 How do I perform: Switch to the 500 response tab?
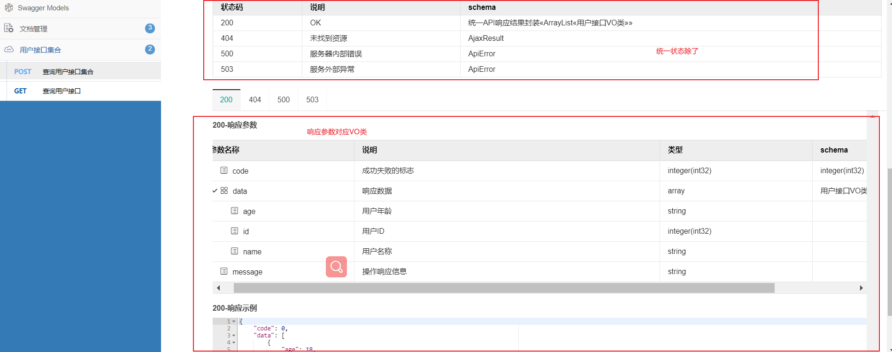click(284, 99)
